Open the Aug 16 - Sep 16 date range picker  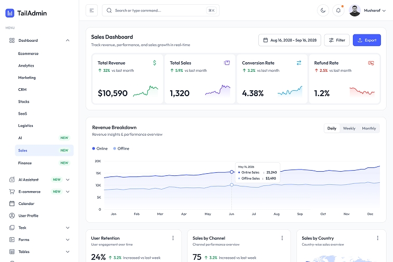click(x=289, y=40)
